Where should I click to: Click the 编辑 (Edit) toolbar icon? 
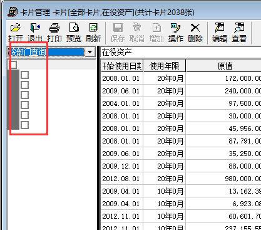220,28
